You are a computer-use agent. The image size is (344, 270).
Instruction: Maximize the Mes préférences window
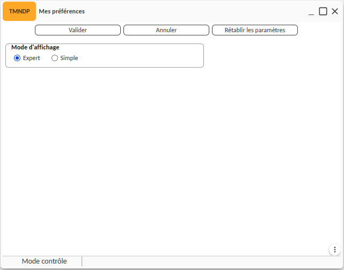tap(323, 11)
